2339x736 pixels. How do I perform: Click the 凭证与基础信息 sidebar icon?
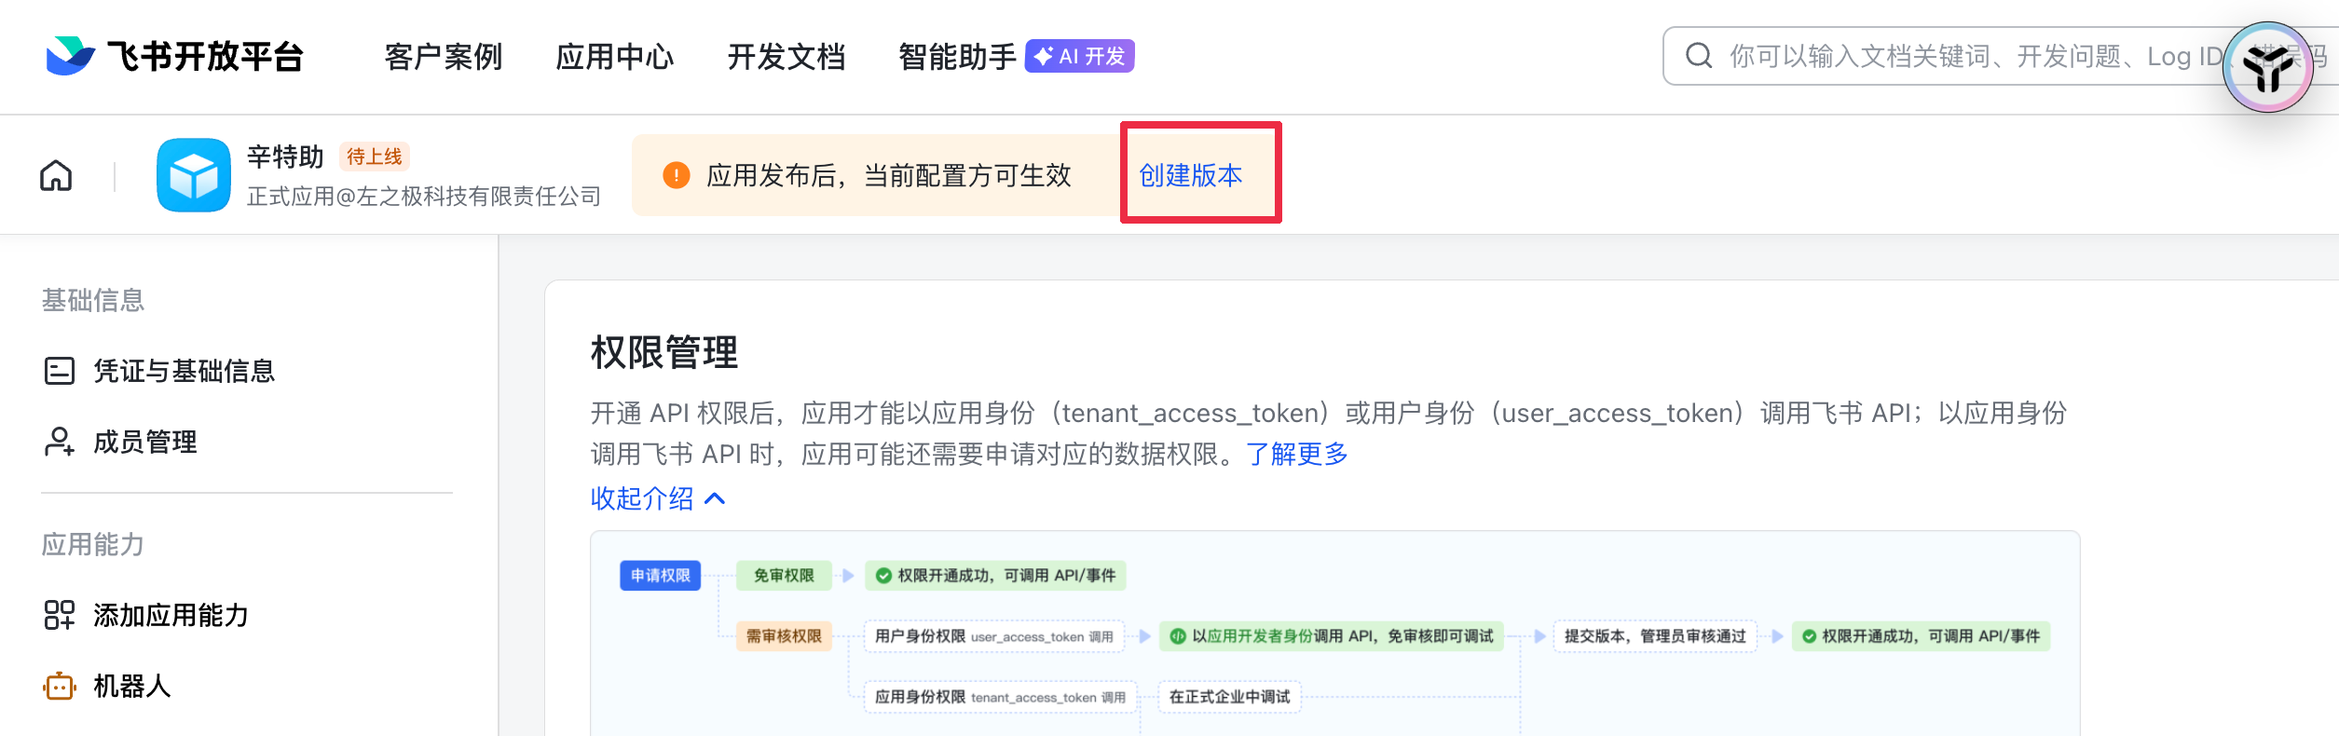[x=60, y=371]
